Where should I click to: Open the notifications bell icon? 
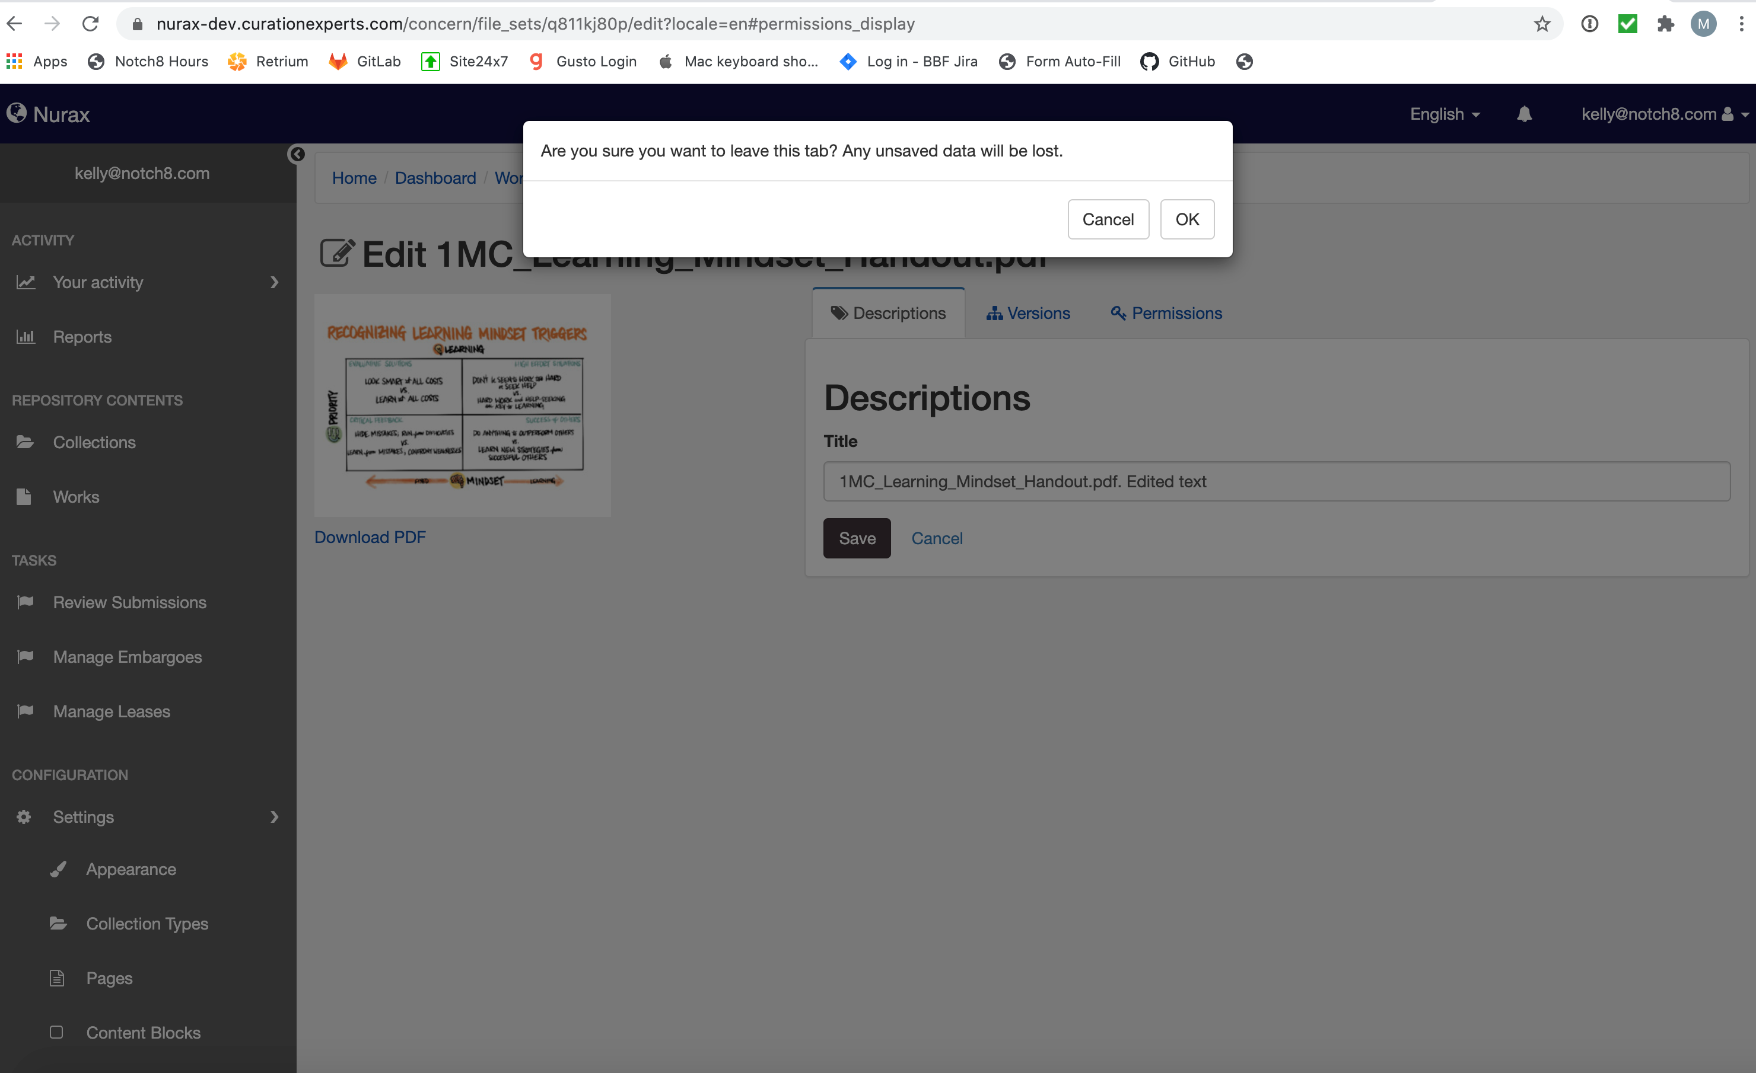coord(1525,114)
